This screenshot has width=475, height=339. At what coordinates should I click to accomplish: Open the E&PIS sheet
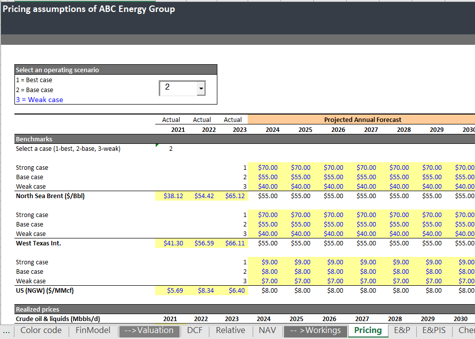(x=434, y=330)
